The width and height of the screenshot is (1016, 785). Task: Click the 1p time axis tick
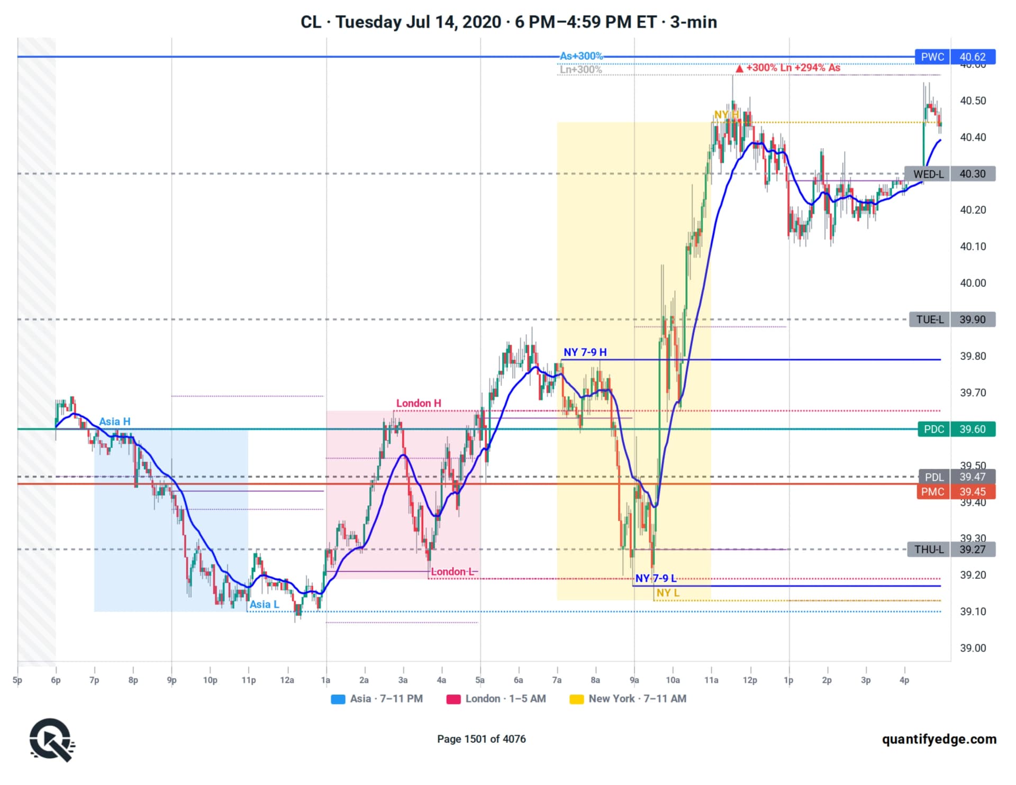(x=788, y=680)
